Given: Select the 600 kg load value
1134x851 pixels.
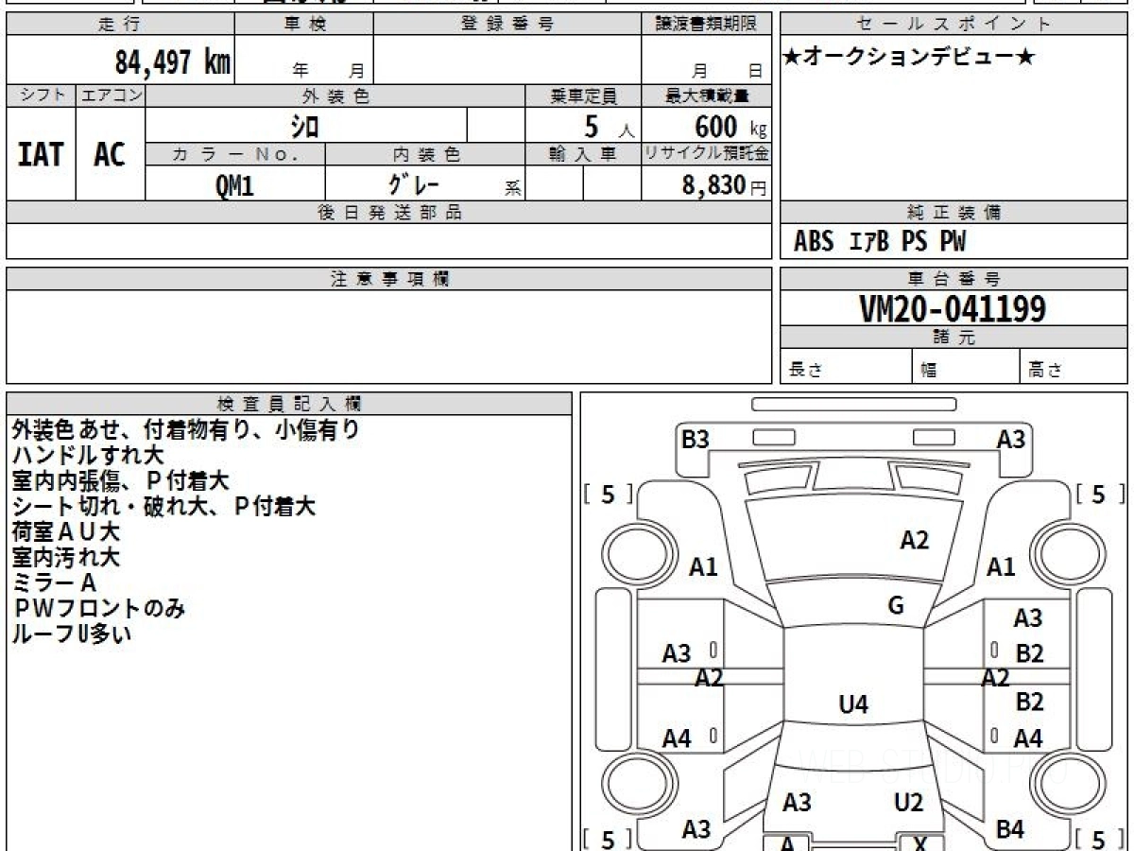Looking at the screenshot, I should coord(730,126).
